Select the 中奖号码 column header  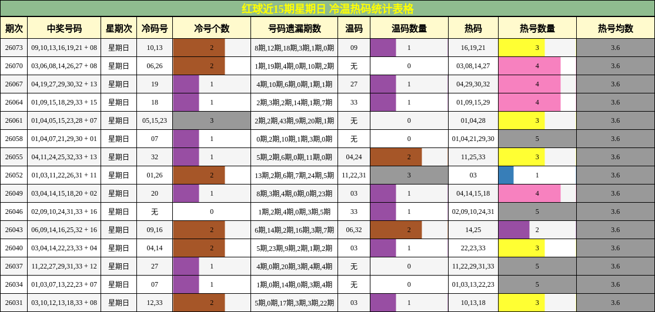point(64,28)
